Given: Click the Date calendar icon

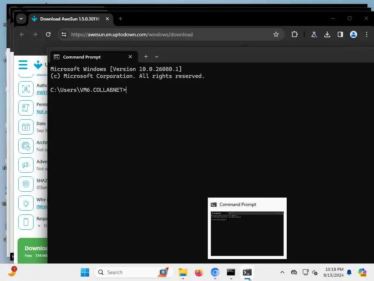Looking at the screenshot, I should tap(26, 127).
